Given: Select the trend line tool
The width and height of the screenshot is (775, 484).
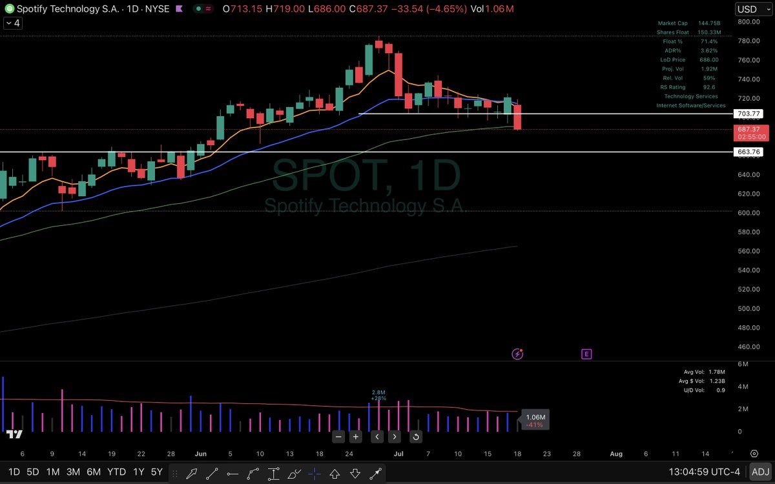Looking at the screenshot, I should [212, 474].
